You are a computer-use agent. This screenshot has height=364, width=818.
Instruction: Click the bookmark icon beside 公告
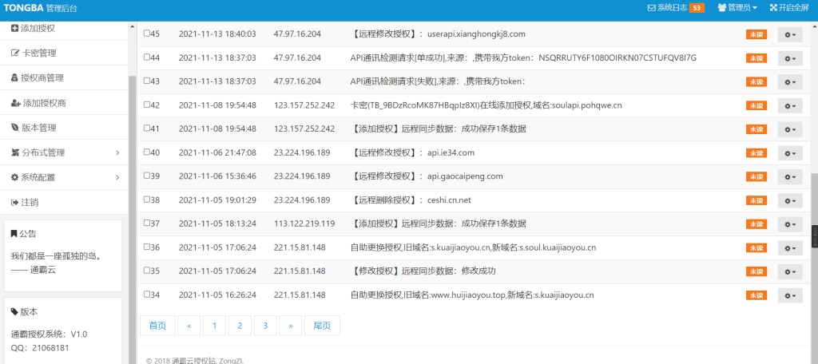pyautogui.click(x=14, y=234)
